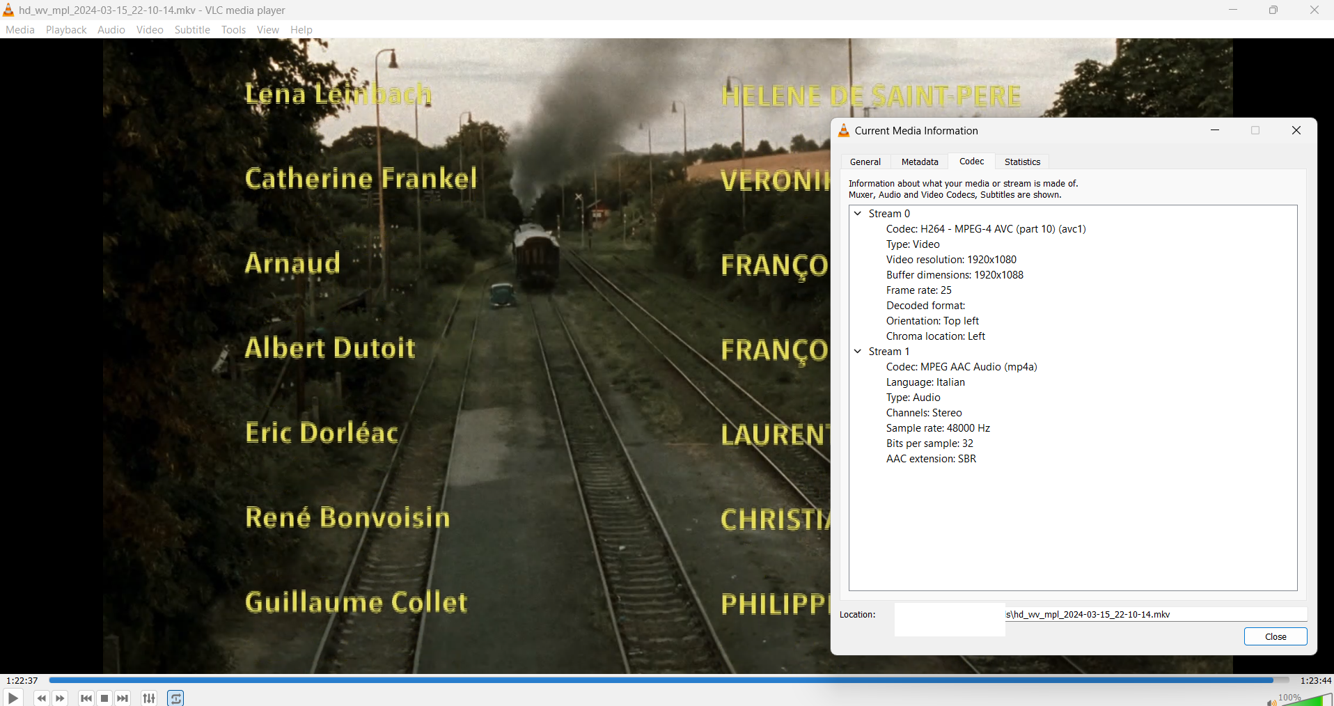Open the General tab
Screen dimensions: 1334x706
(865, 162)
